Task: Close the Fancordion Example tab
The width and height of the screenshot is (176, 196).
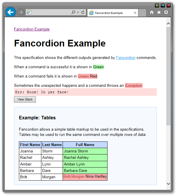Action: (x=135, y=13)
